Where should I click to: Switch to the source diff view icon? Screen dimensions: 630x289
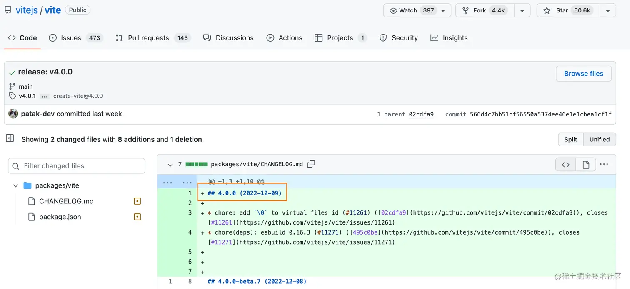tap(565, 164)
